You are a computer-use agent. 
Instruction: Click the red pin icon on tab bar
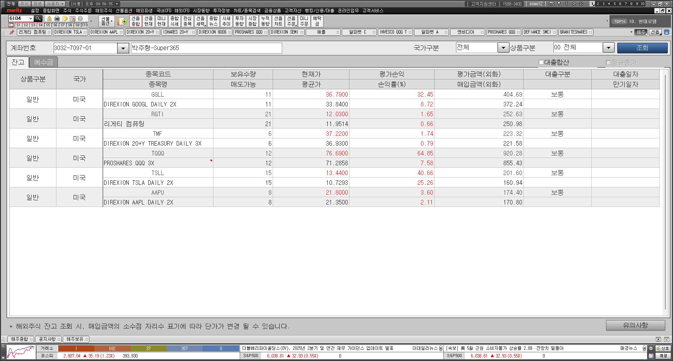(x=12, y=32)
